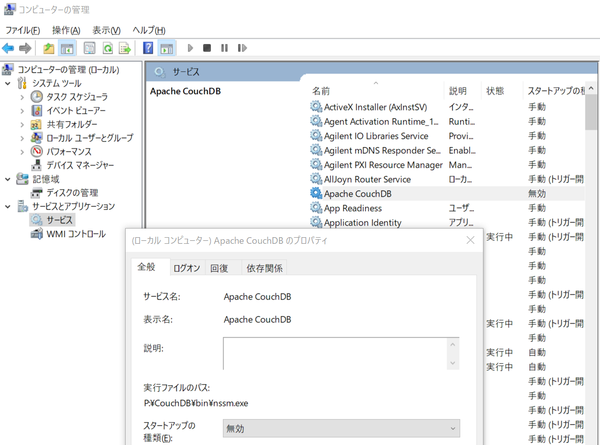
Task: Toggle Show/Hide Action Pane toolbar icon
Action: (x=166, y=48)
